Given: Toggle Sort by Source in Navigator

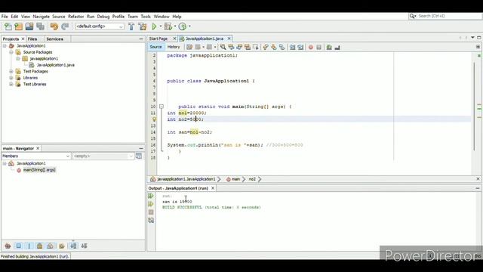Looking at the screenshot, I should coord(84,246).
